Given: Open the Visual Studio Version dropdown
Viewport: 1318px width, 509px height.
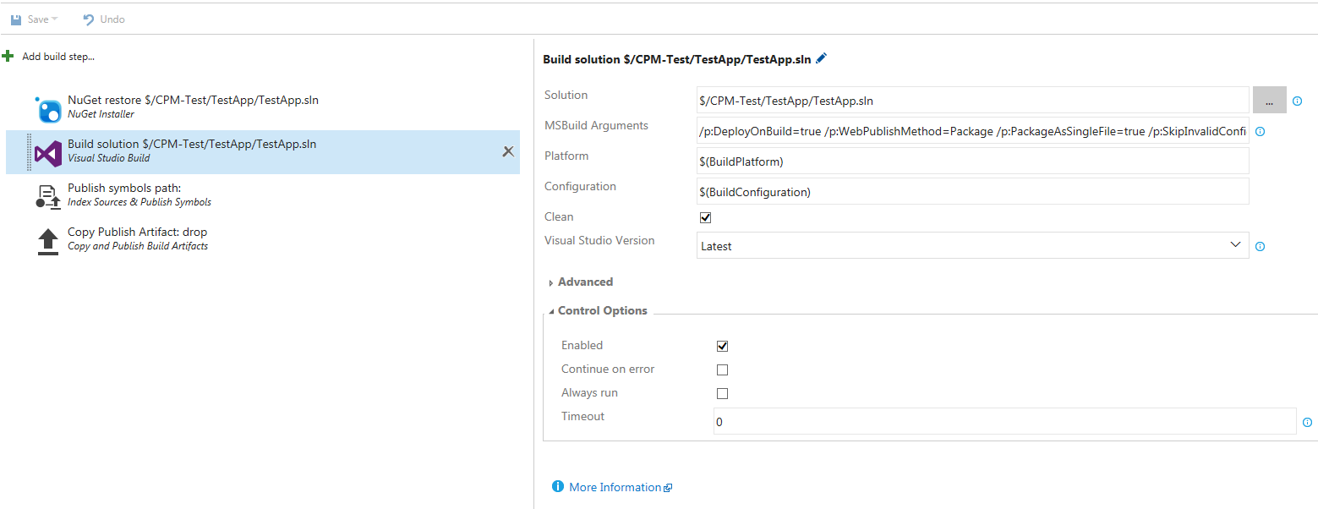Looking at the screenshot, I should [x=972, y=246].
